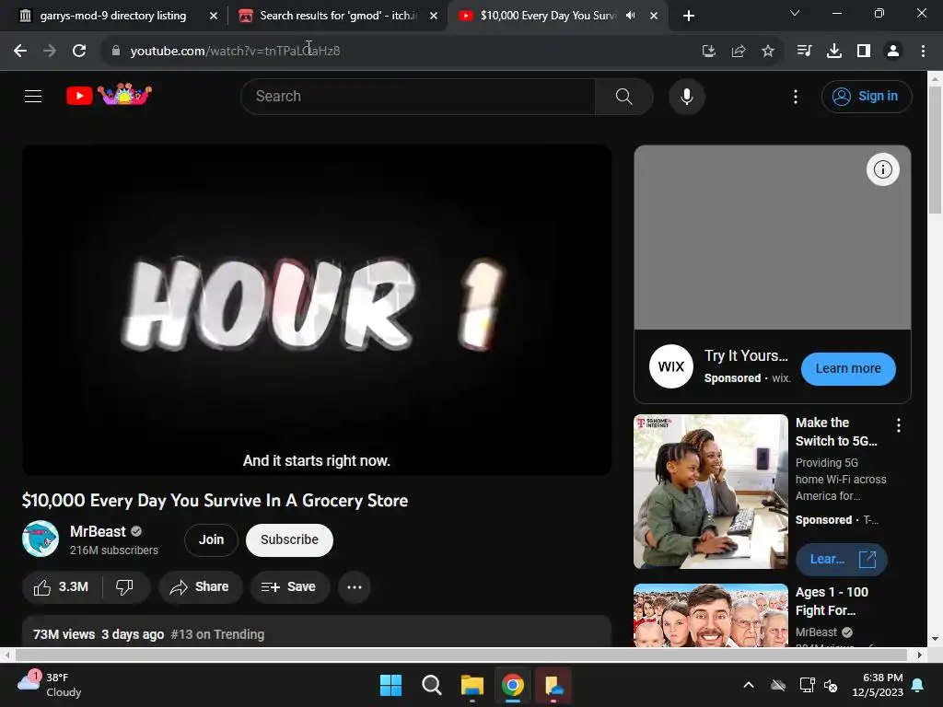The width and height of the screenshot is (943, 707).
Task: Mute the YouTube tab audio icon
Action: (630, 16)
